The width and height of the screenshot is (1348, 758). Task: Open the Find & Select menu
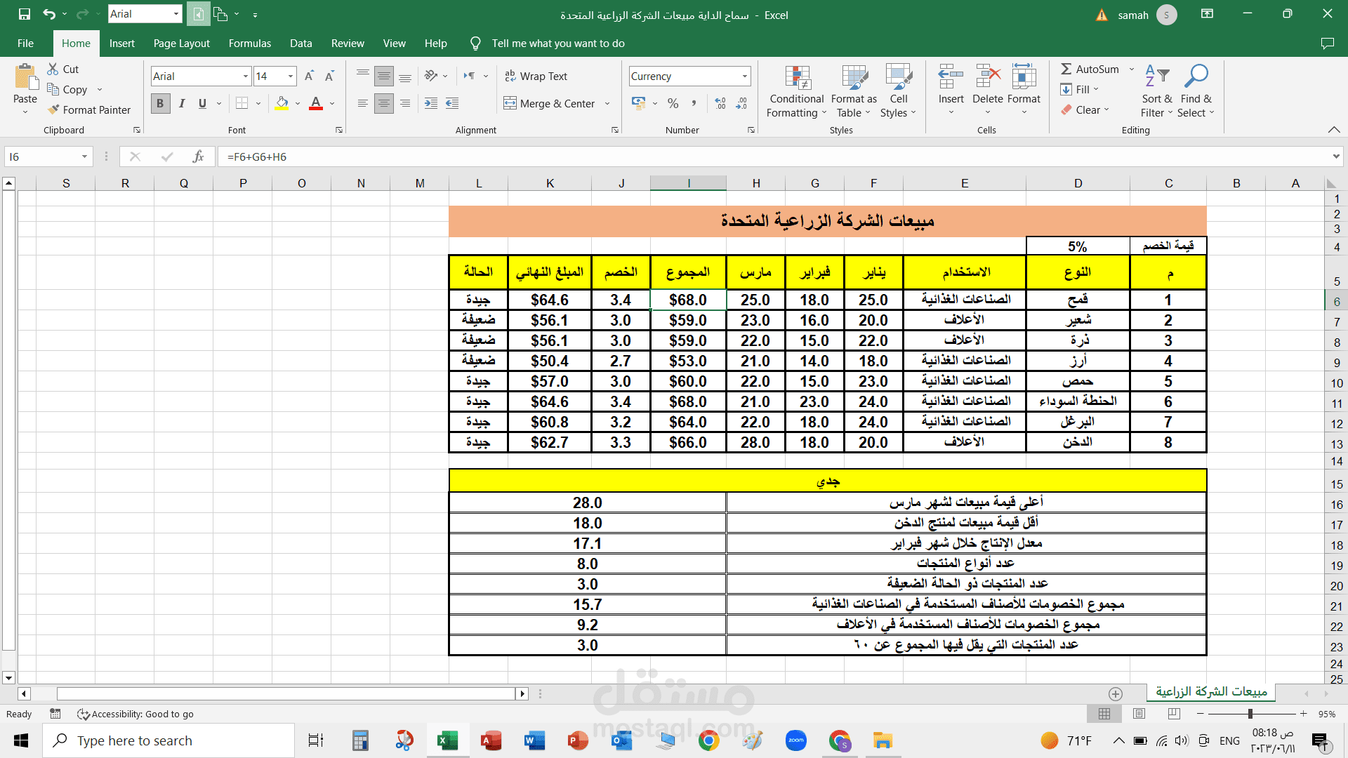(1196, 91)
